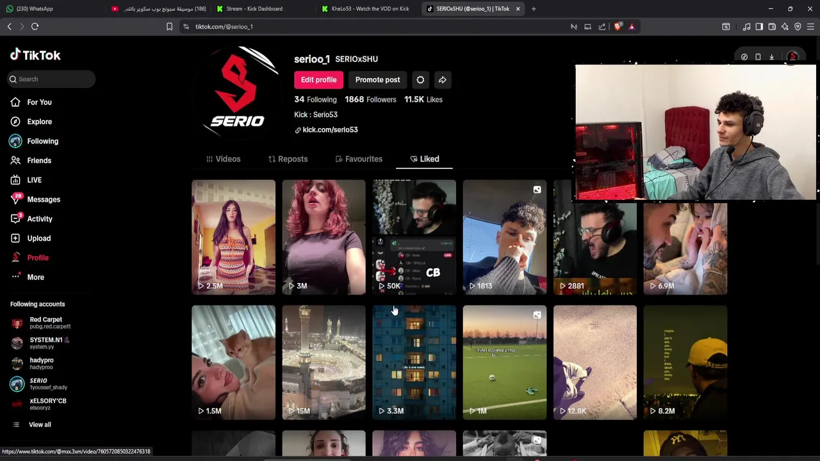Screen dimensions: 820x461
Task: Open the Leo AI sparkle icon
Action: point(785,26)
